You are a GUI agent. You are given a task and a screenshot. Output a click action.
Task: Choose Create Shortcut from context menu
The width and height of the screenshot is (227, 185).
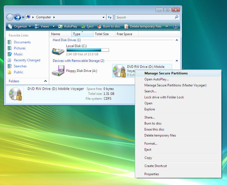click(x=178, y=166)
